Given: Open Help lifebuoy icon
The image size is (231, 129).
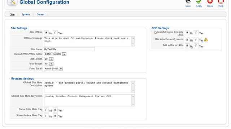Looking at the screenshot, I should tap(221, 1).
